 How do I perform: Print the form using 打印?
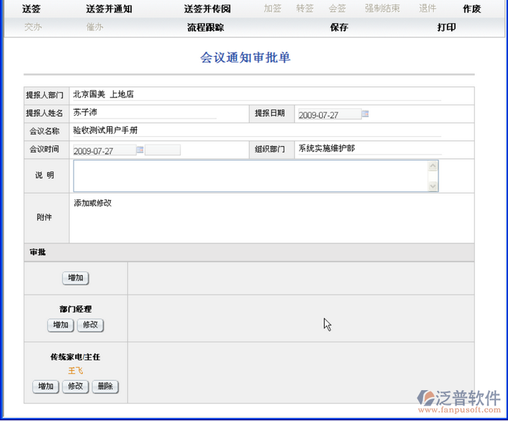point(446,27)
